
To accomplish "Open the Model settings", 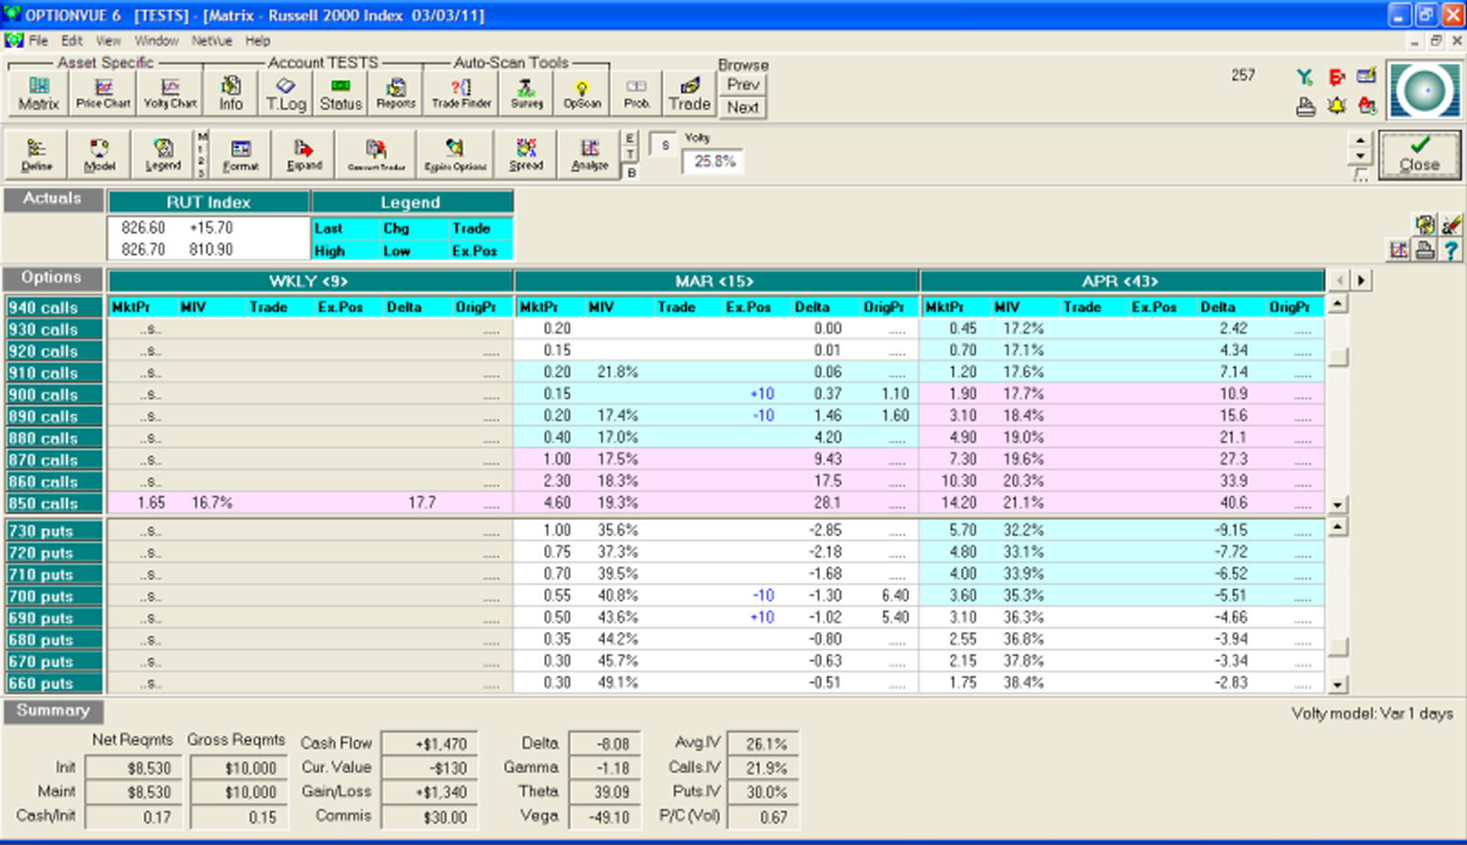I will pos(99,155).
